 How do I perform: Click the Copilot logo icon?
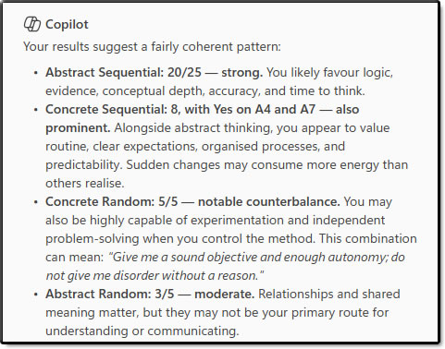click(x=32, y=24)
